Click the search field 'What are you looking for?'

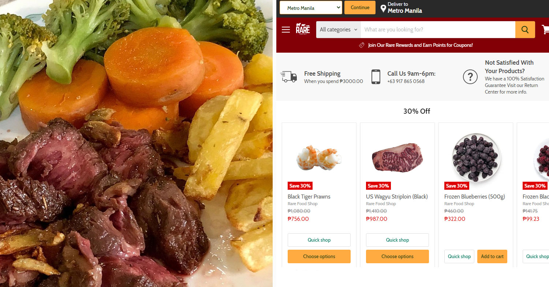pyautogui.click(x=438, y=30)
